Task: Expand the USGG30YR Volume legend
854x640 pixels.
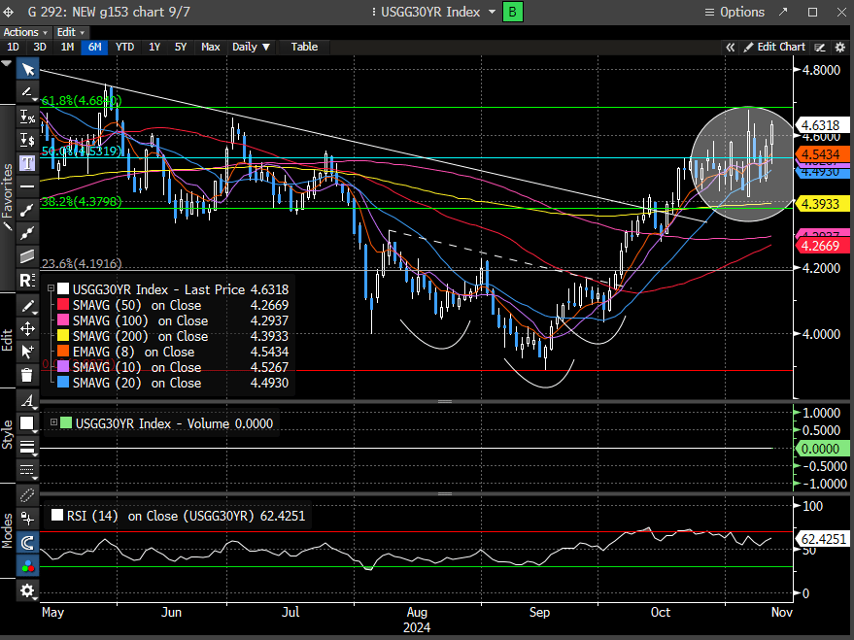Action: 52,422
